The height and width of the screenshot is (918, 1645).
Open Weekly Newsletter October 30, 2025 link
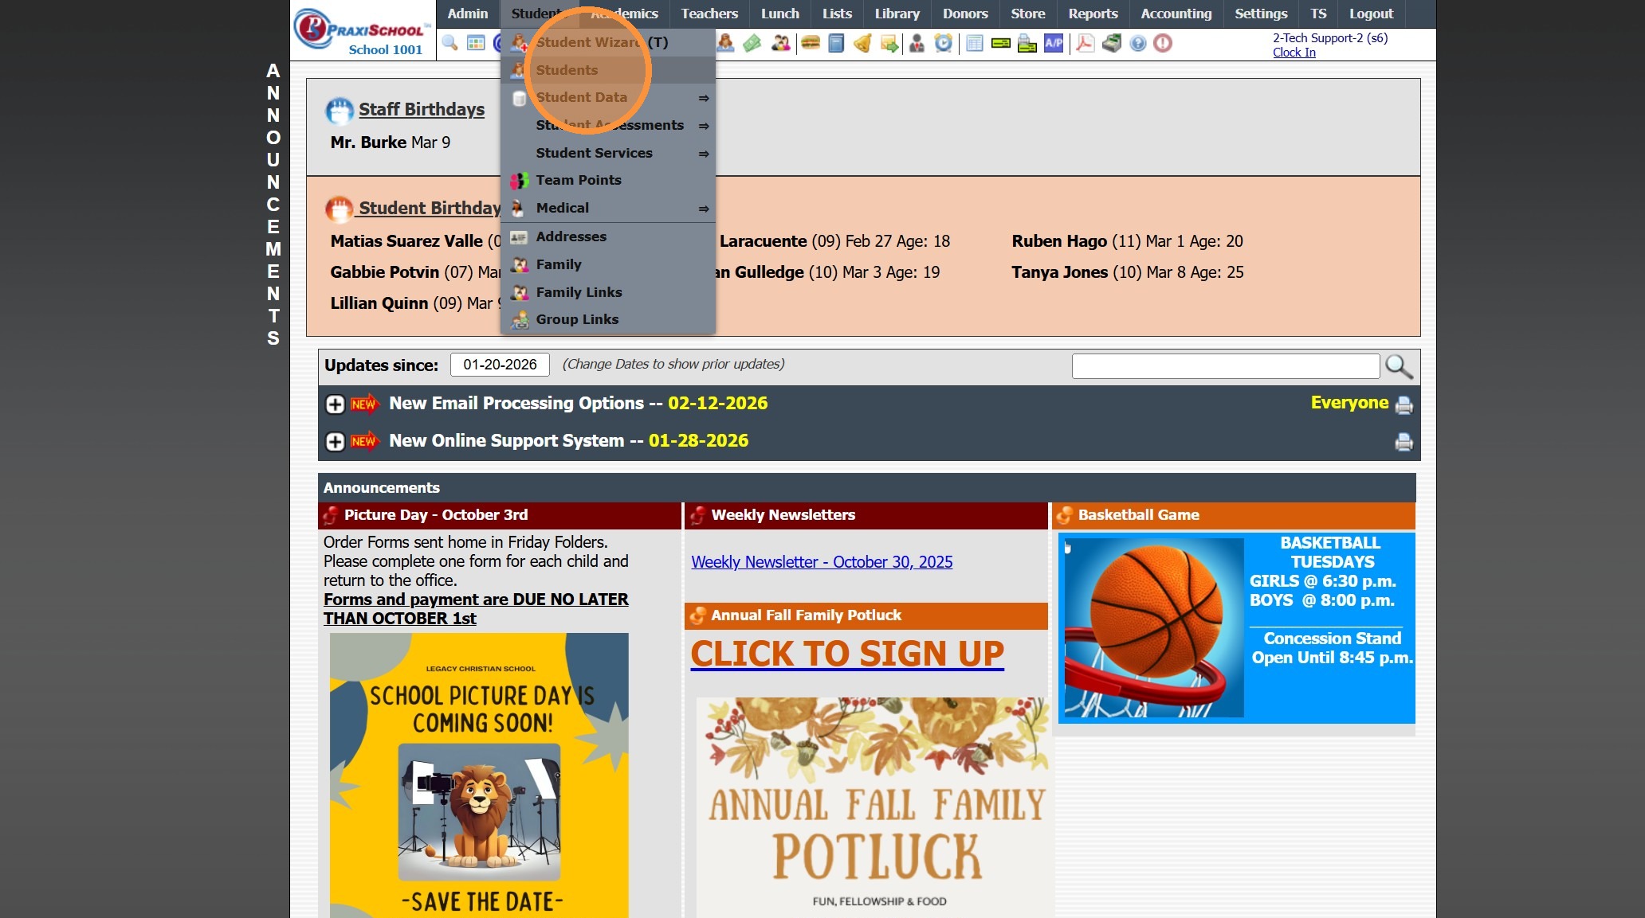tap(822, 562)
